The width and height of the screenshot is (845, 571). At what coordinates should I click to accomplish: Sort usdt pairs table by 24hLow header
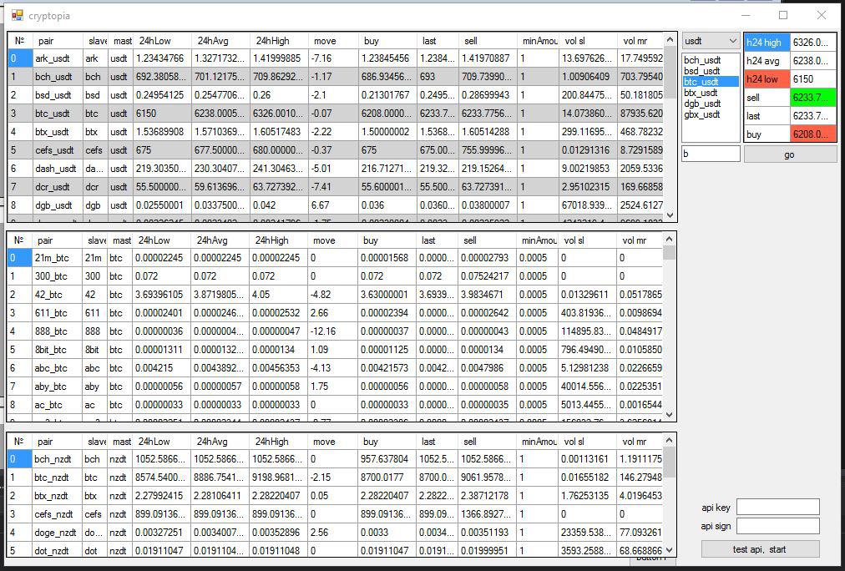click(162, 41)
